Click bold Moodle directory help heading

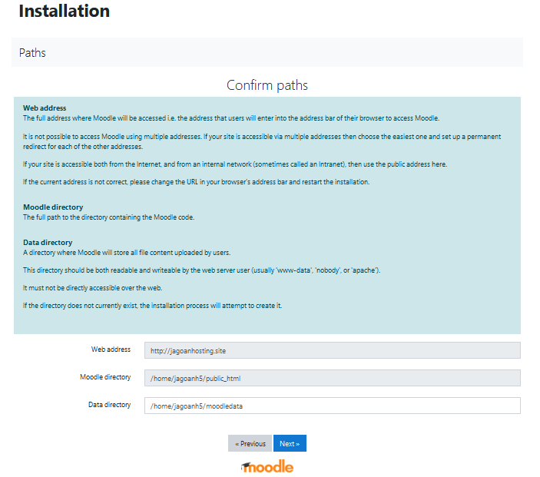[53, 207]
